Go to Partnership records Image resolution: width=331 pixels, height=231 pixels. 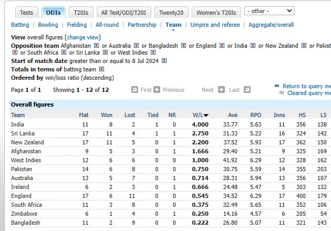coord(142,25)
